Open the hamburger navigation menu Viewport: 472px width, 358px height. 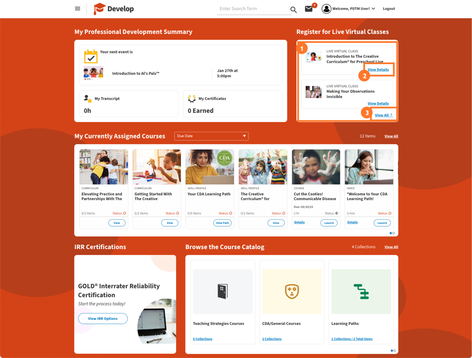point(77,8)
